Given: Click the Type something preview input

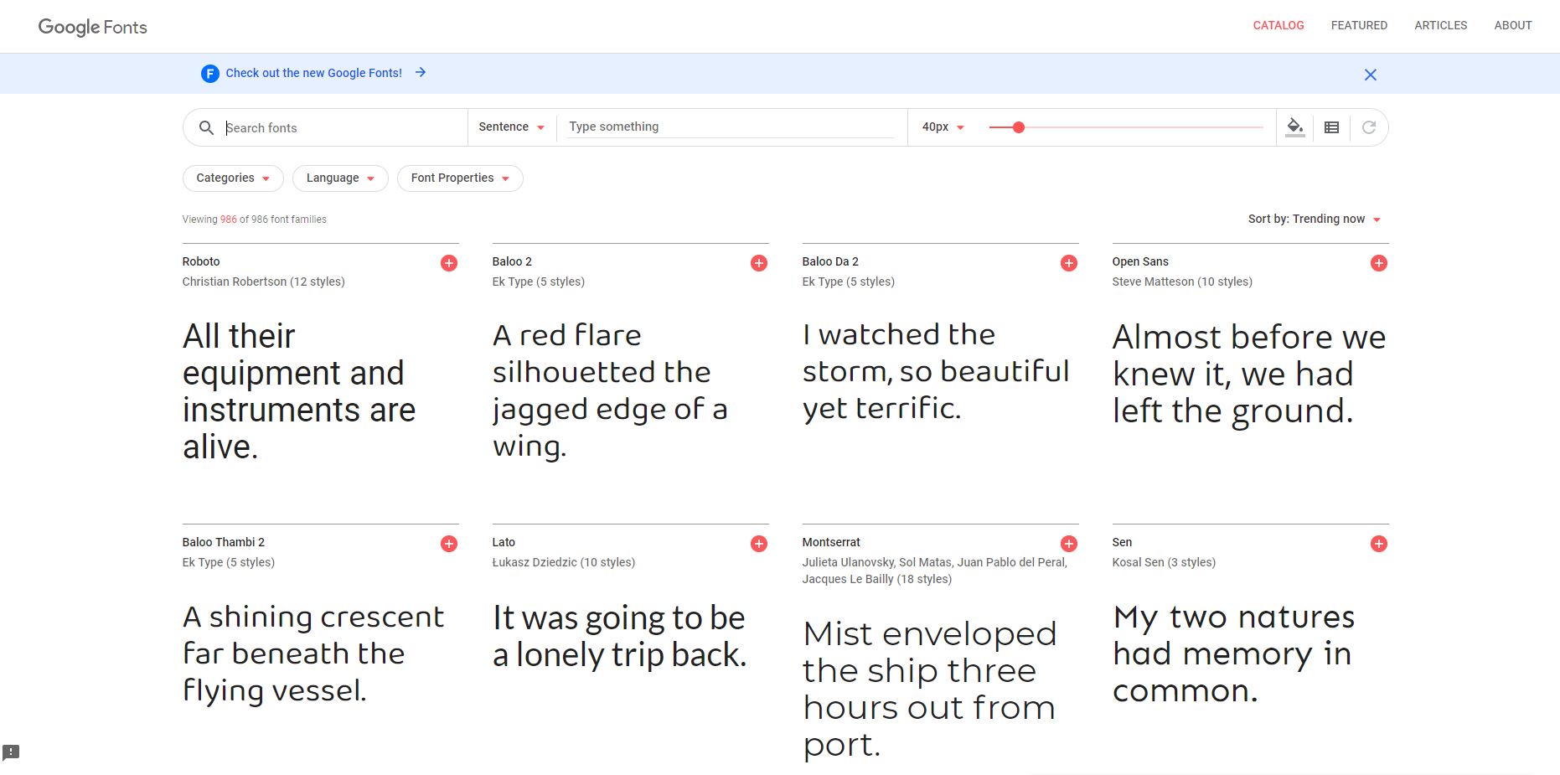Looking at the screenshot, I should click(731, 127).
